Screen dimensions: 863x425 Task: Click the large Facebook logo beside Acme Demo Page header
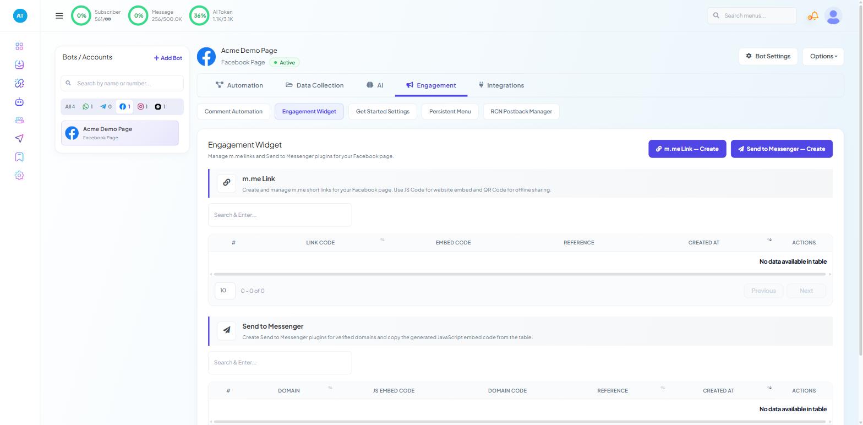pos(206,57)
